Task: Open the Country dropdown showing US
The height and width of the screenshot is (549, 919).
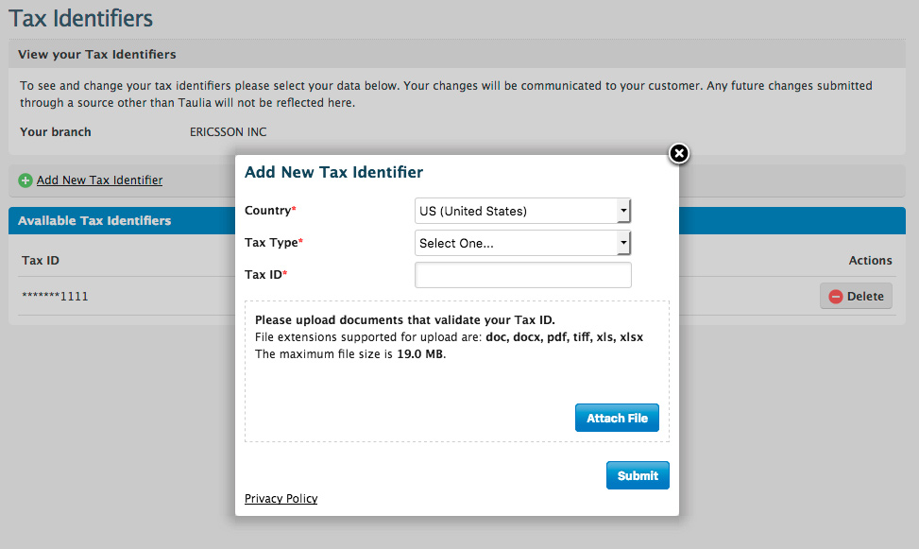Action: [523, 211]
